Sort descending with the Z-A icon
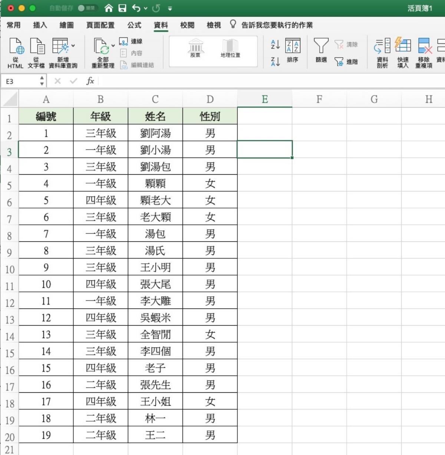 [x=275, y=61]
